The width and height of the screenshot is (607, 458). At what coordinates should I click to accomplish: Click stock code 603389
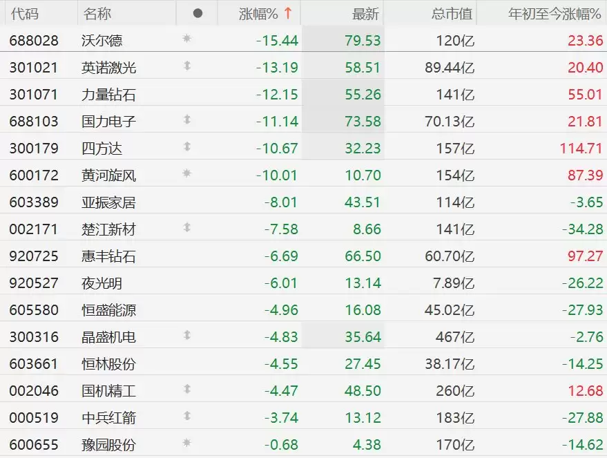(34, 202)
